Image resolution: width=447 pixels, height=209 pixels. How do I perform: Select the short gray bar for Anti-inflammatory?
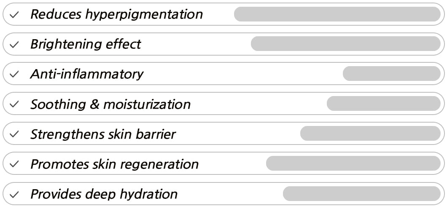[391, 74]
